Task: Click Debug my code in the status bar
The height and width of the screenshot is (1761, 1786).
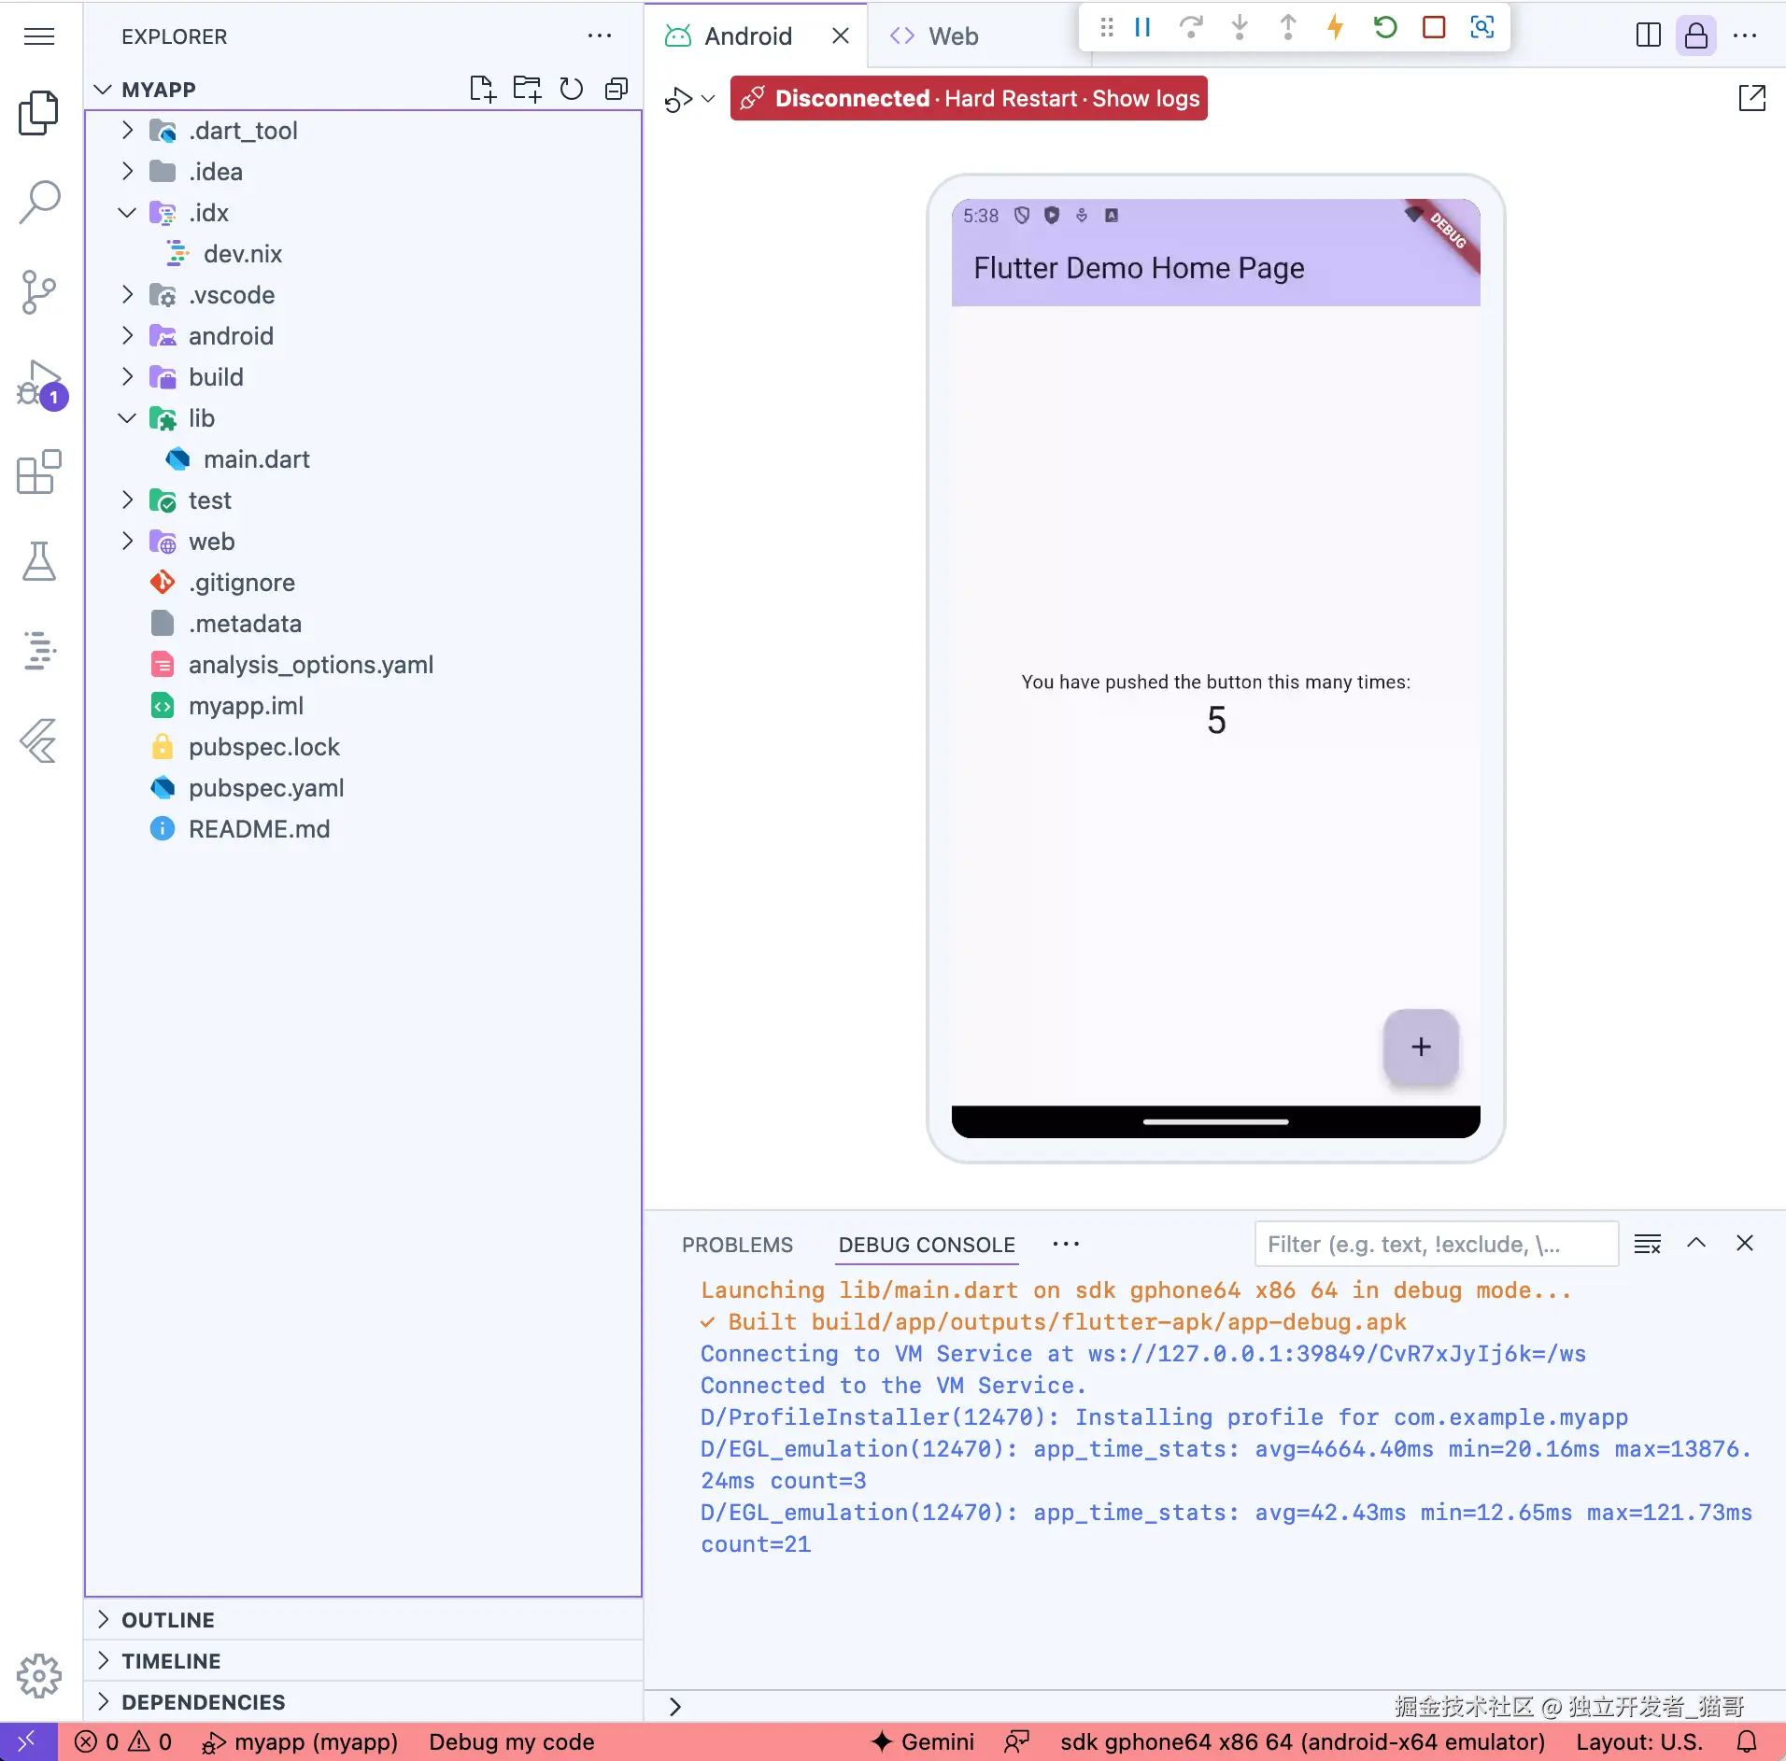Action: (511, 1740)
